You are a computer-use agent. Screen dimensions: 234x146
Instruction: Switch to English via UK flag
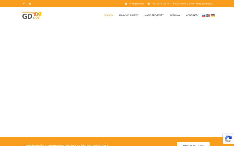pos(208,16)
